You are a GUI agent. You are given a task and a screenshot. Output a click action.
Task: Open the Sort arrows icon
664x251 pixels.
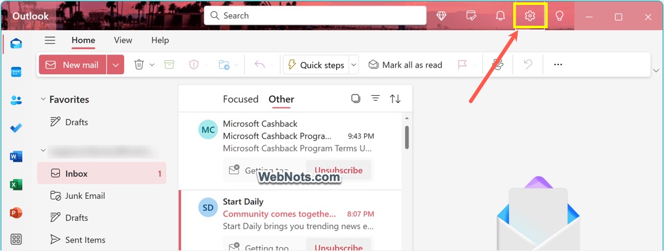point(395,99)
